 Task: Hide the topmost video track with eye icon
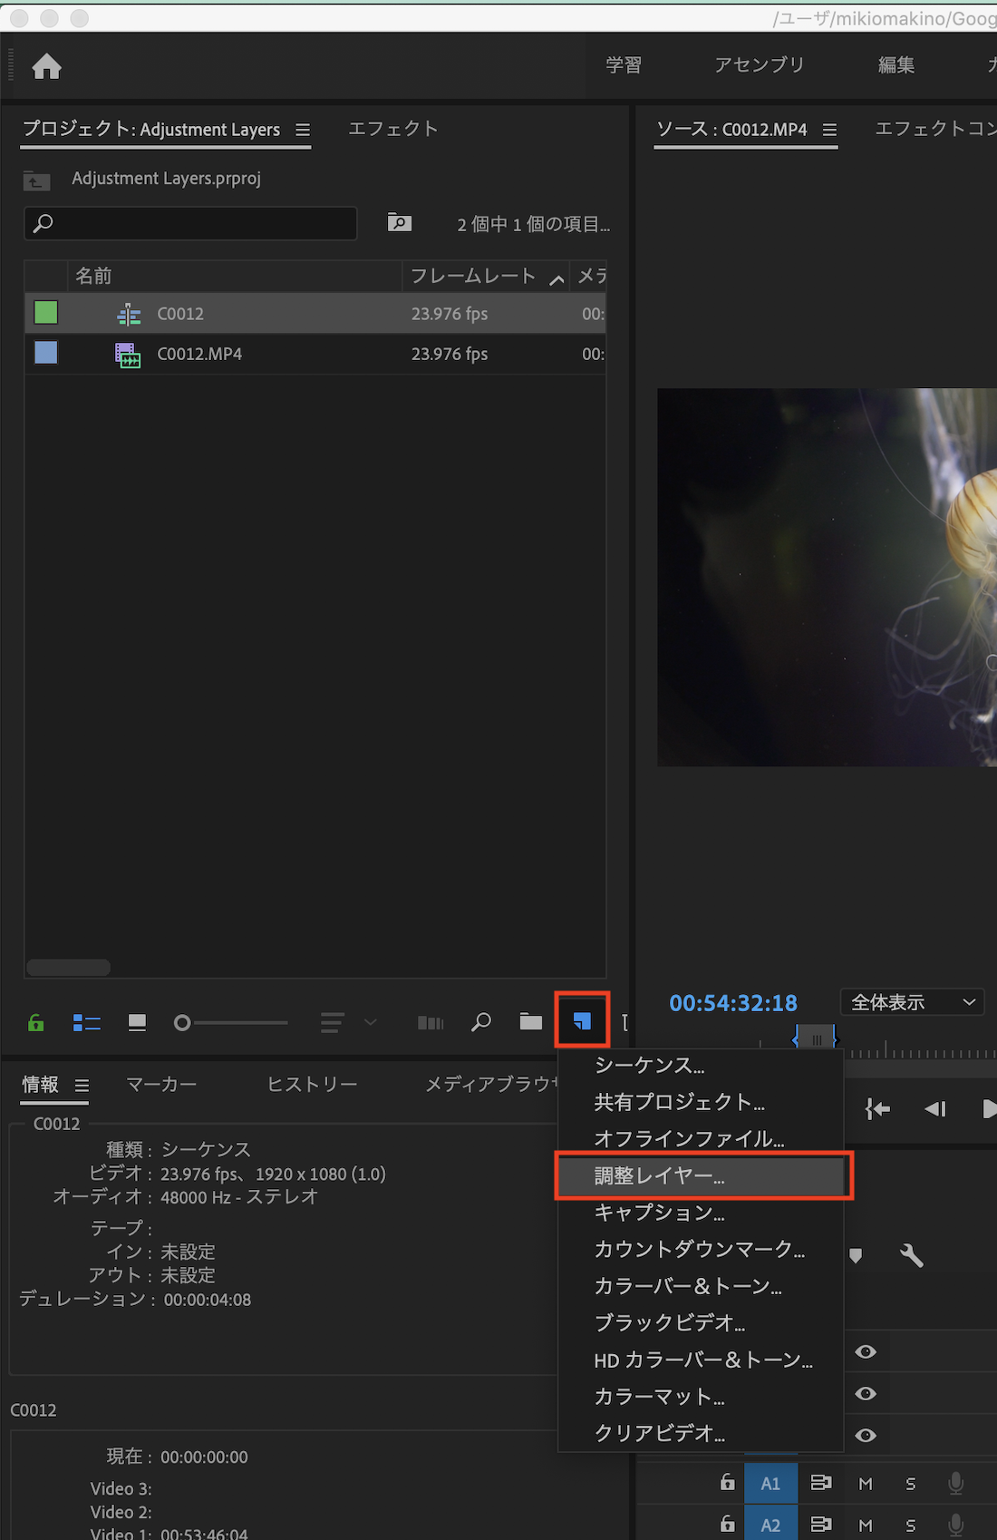866,1352
